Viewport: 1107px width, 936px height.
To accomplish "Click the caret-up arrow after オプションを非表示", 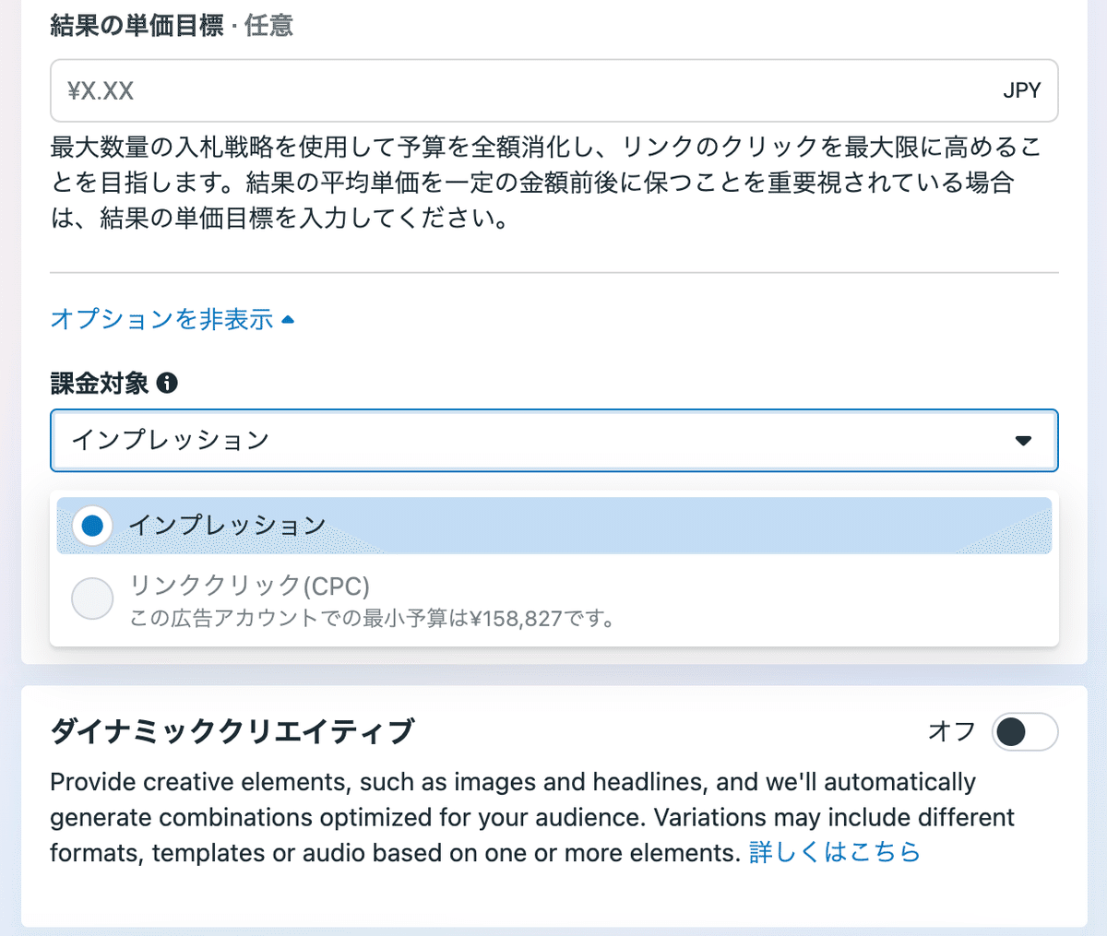I will click(x=288, y=320).
